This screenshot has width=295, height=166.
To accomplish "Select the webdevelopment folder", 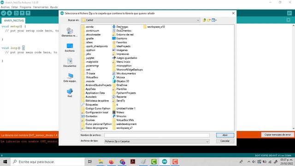I will tap(124, 124).
